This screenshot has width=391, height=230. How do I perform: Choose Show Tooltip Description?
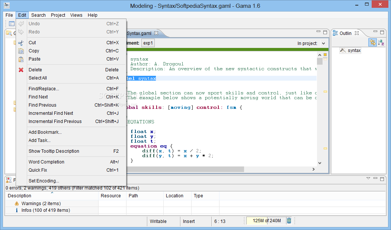pos(71,151)
